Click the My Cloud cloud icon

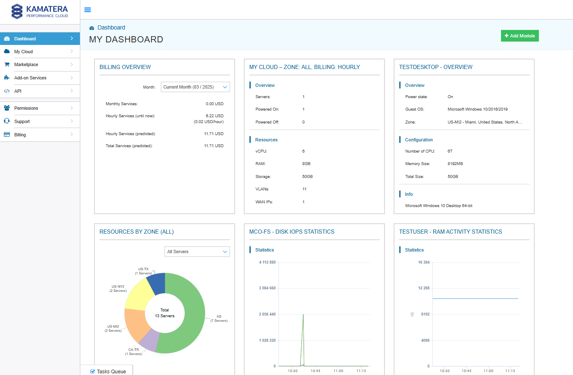(7, 52)
